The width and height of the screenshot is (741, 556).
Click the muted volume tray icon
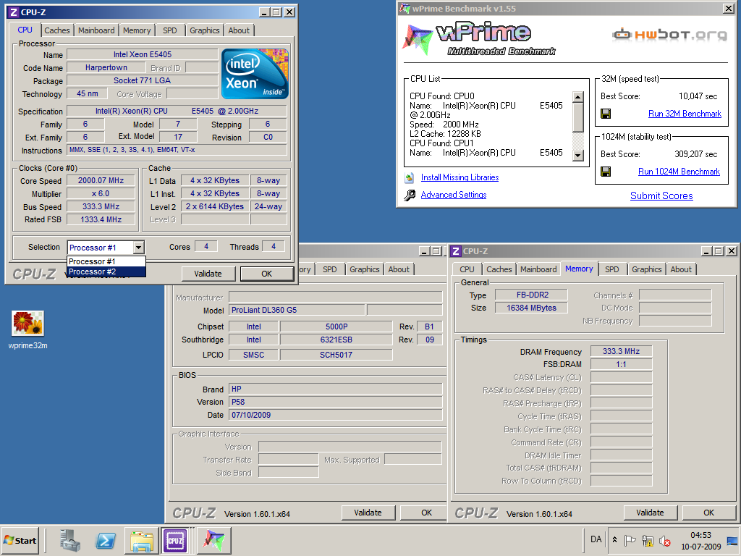(x=665, y=540)
